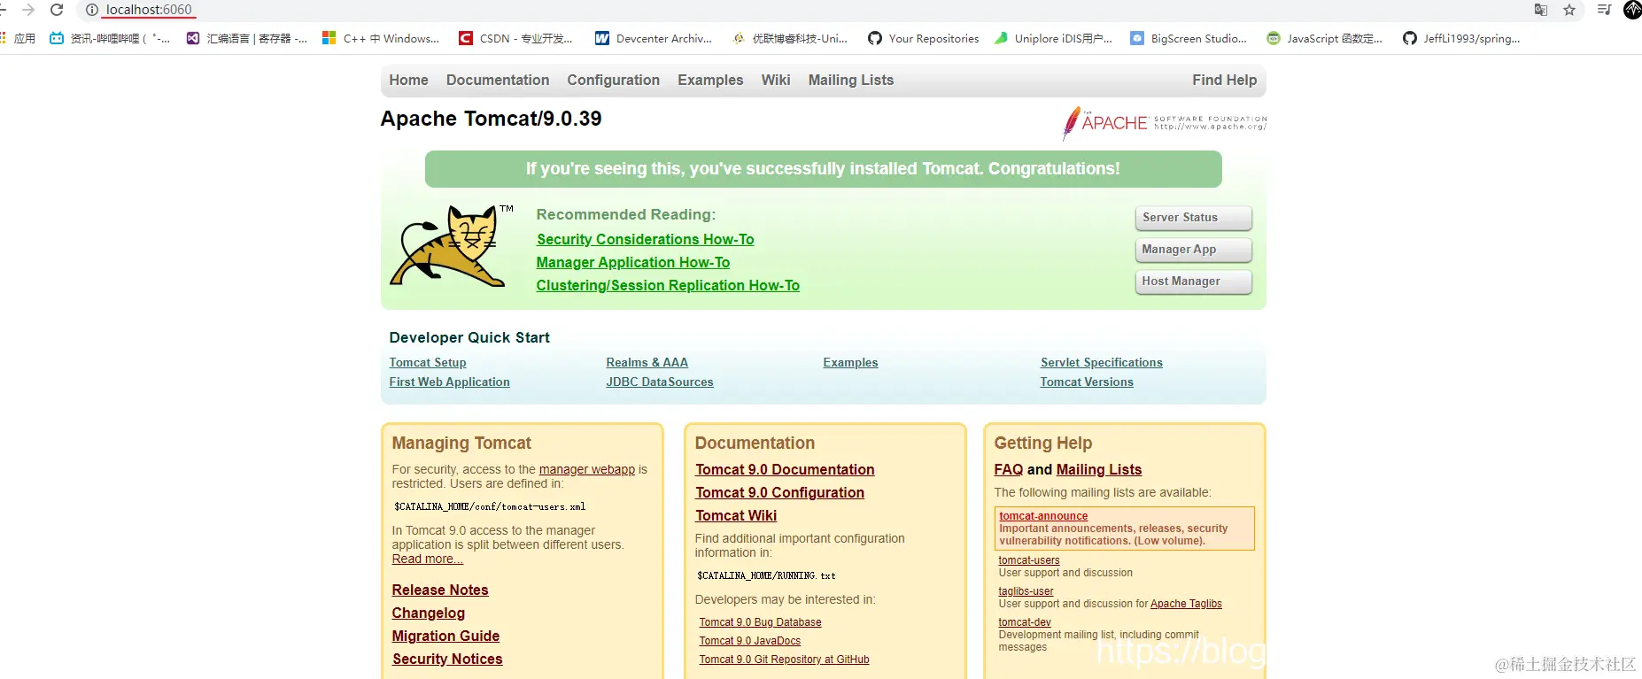Open Configuration in the navigation bar
The height and width of the screenshot is (679, 1642).
click(x=613, y=80)
